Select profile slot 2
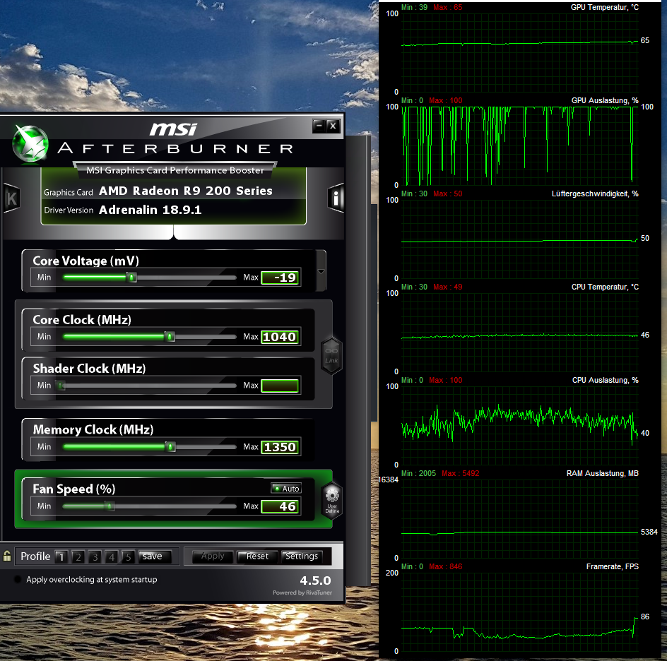 tap(78, 557)
